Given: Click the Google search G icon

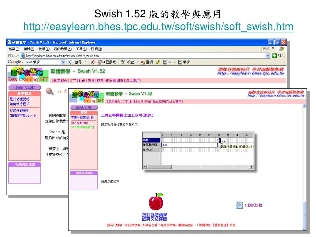Looking at the screenshot, I should tap(71, 62).
